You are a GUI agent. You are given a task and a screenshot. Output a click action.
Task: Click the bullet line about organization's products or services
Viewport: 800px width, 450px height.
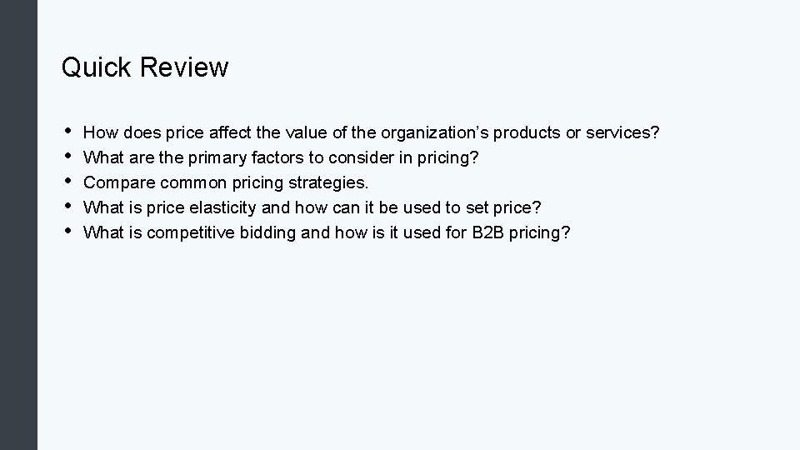click(371, 132)
